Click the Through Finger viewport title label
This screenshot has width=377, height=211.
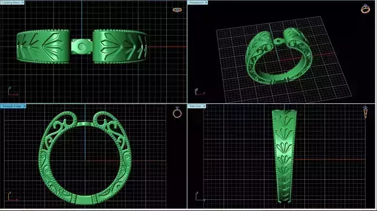12,106
